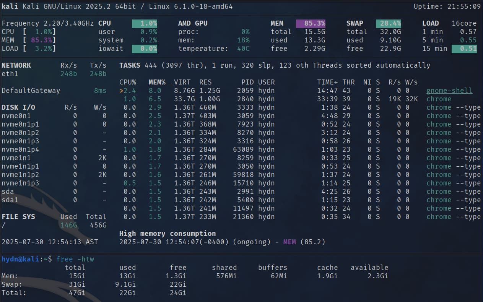Click the VIRT column header

pyautogui.click(x=182, y=82)
